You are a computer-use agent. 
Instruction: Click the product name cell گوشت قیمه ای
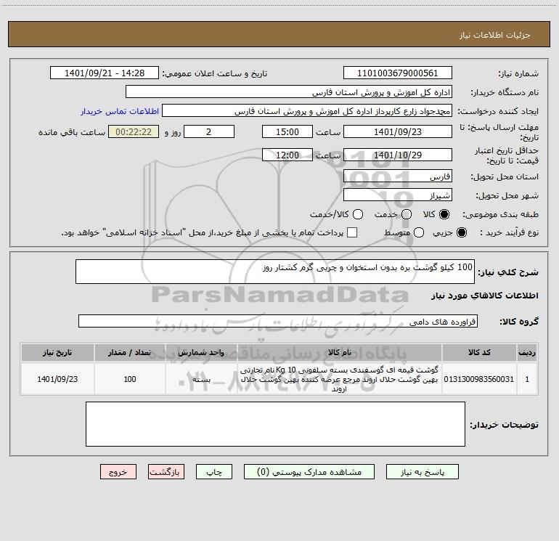click(x=340, y=379)
